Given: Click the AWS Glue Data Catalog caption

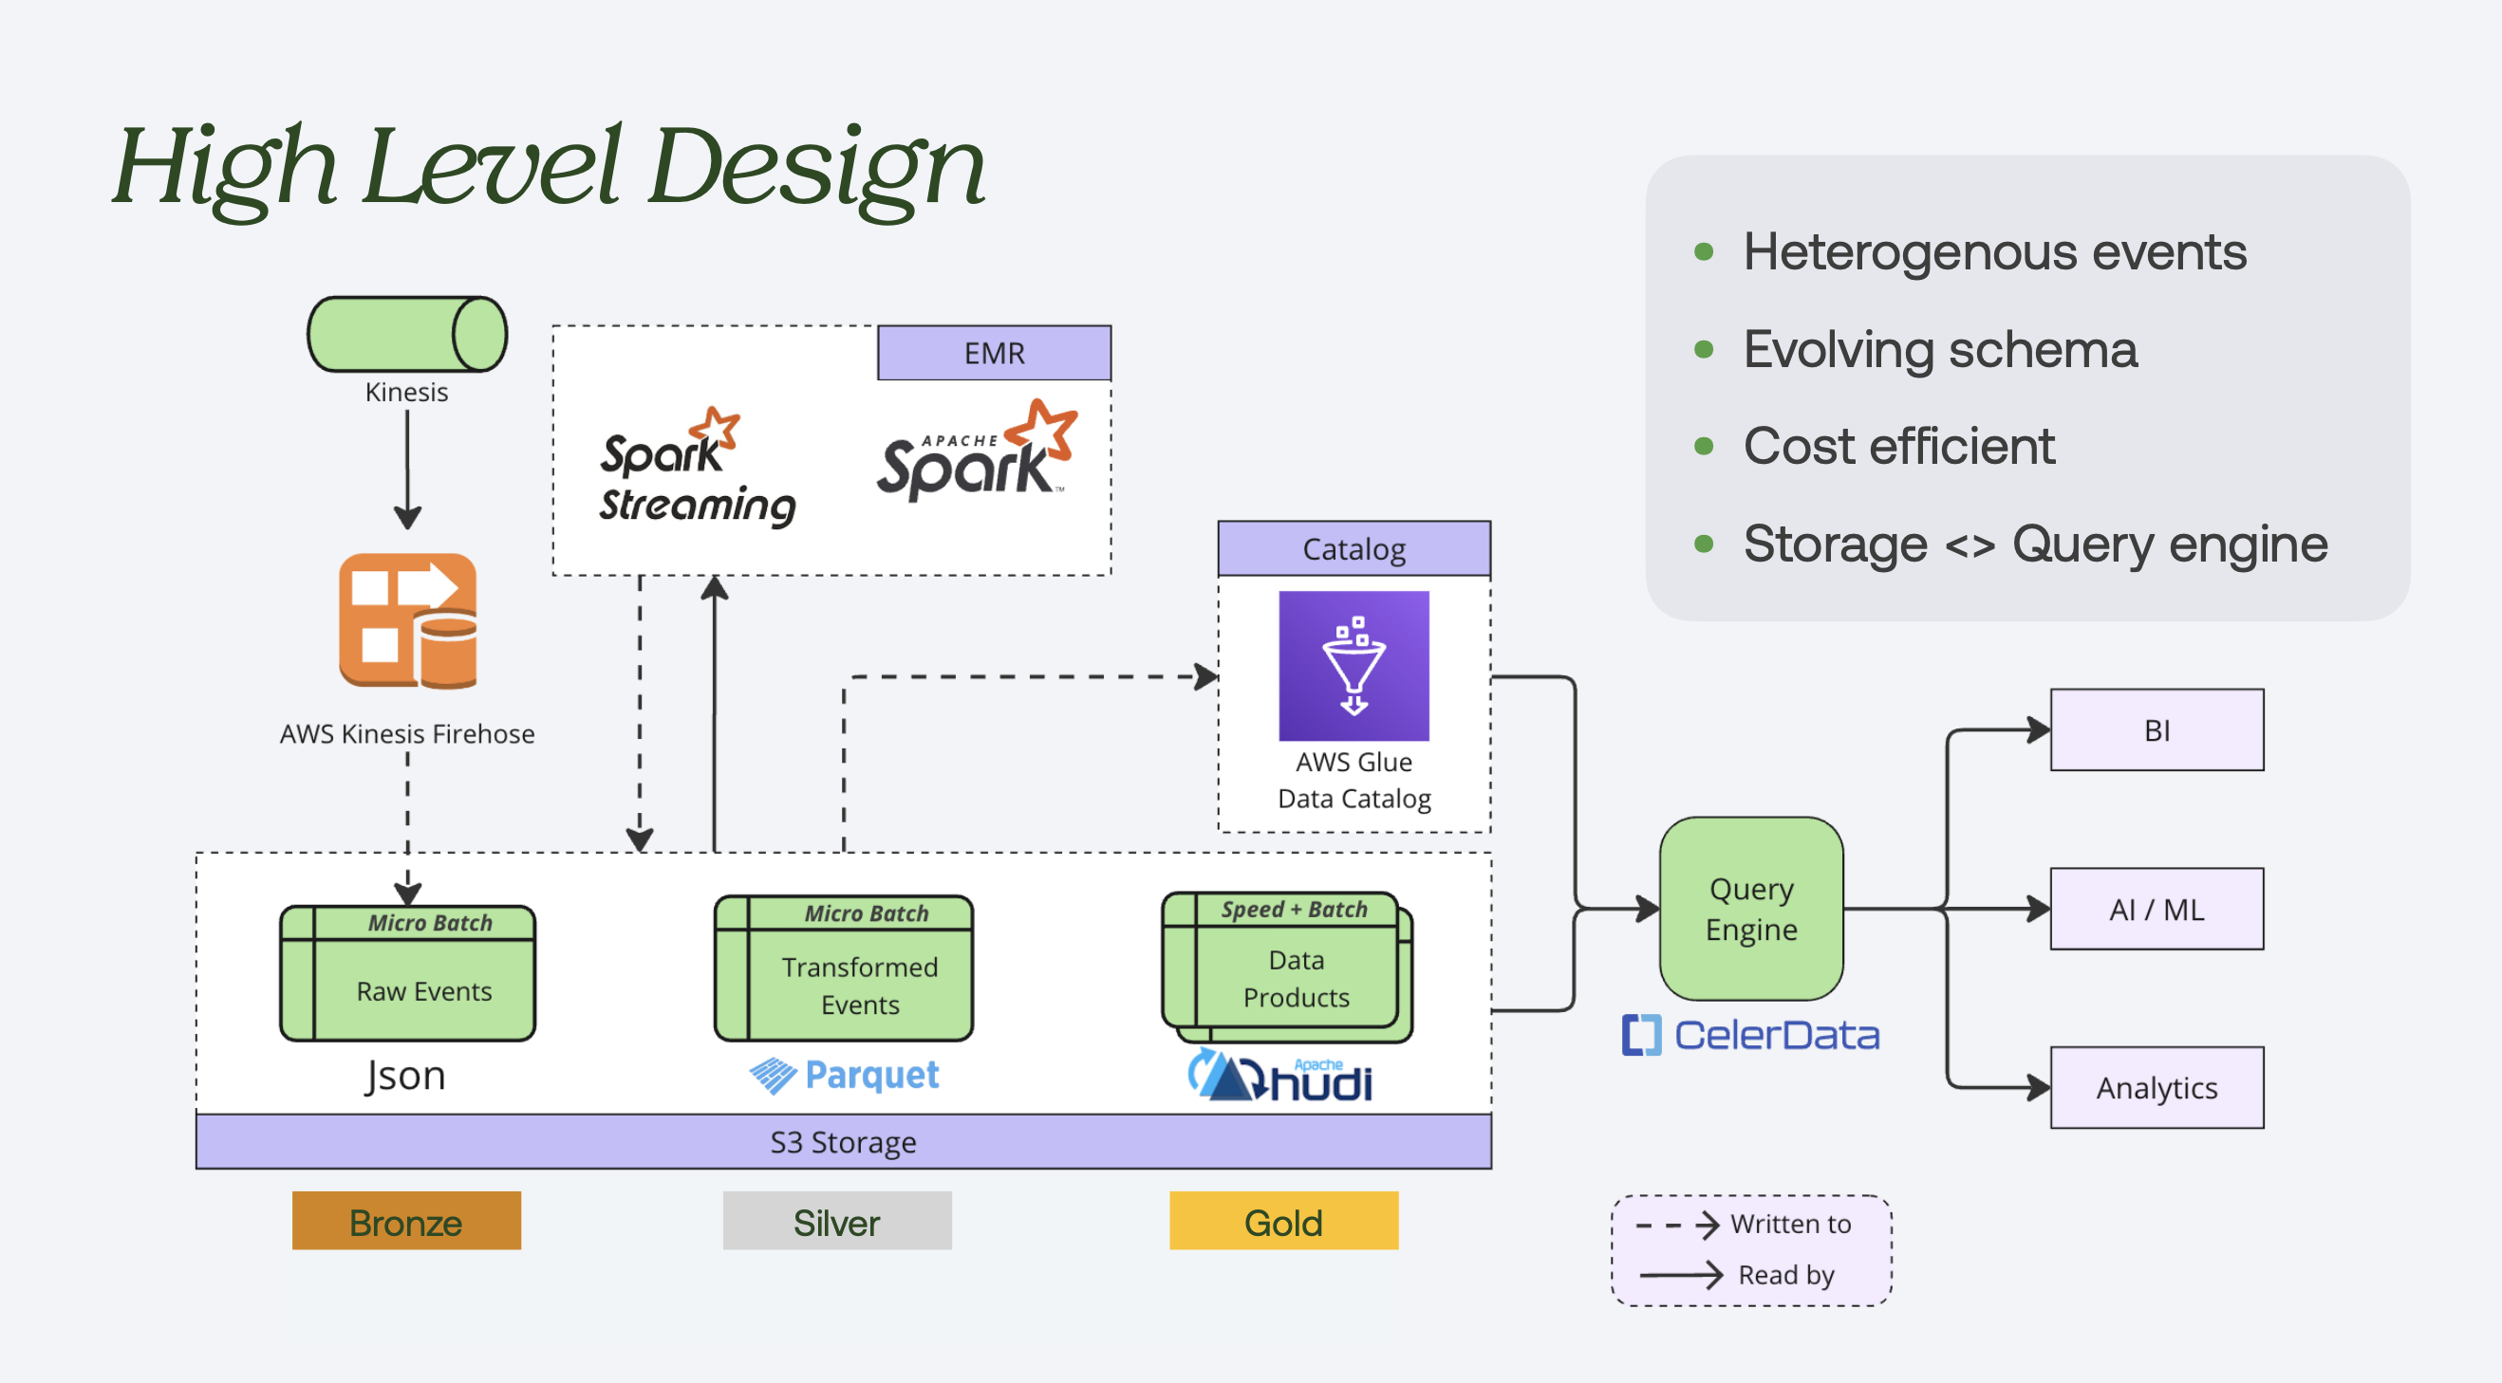Looking at the screenshot, I should tap(1354, 781).
